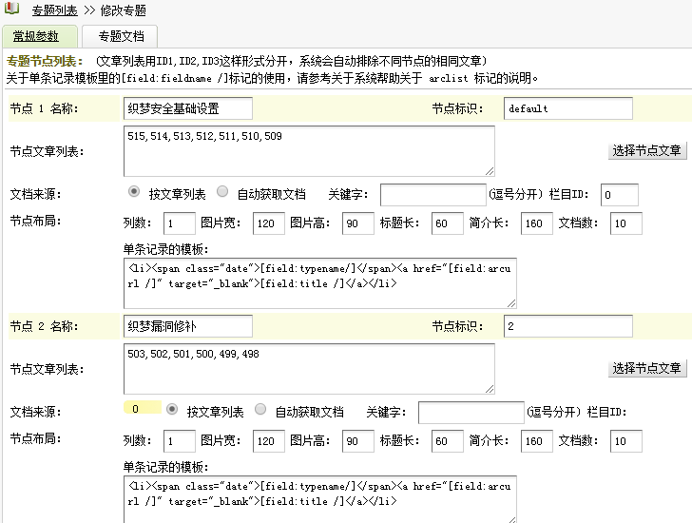692x523 pixels.
Task: Select 按文章列表 radio for node 1
Action: click(x=134, y=192)
